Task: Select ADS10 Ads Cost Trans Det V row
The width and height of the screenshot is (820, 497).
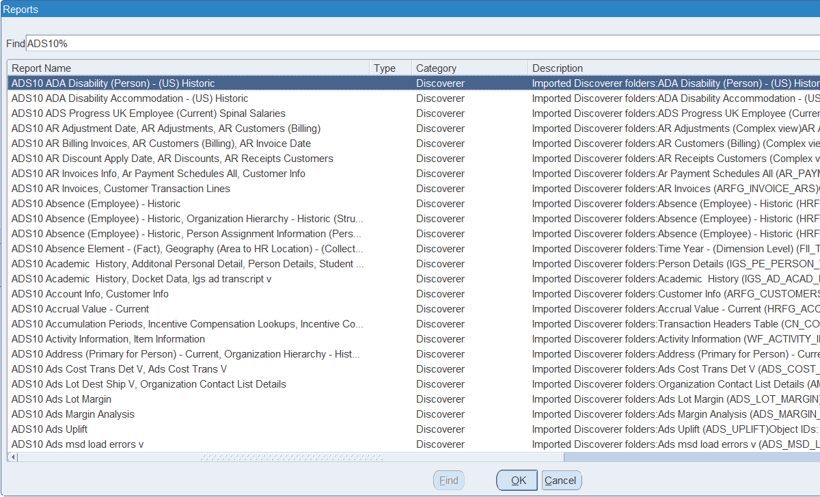Action: 414,369
